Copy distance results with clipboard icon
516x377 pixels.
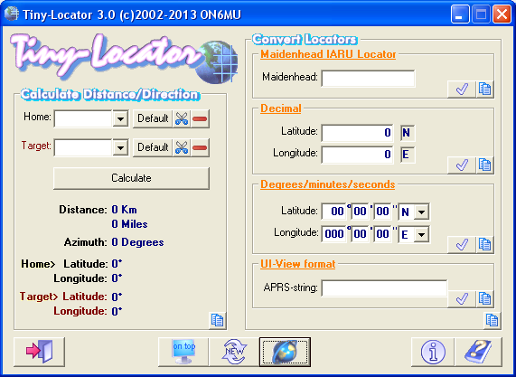(218, 320)
